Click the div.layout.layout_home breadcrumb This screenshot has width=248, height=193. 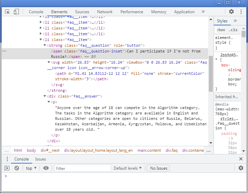(98, 150)
